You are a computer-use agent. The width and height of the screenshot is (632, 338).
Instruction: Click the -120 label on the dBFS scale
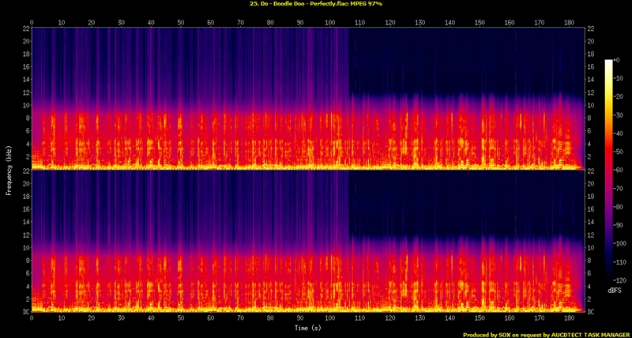click(x=622, y=280)
